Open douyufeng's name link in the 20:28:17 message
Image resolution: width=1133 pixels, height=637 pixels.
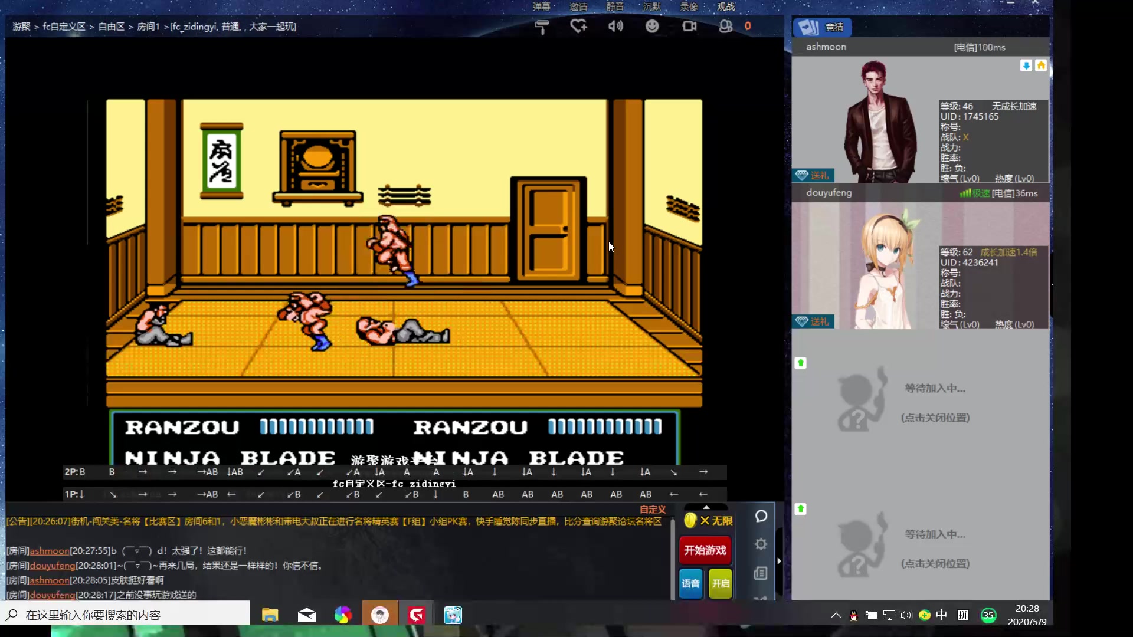(53, 595)
